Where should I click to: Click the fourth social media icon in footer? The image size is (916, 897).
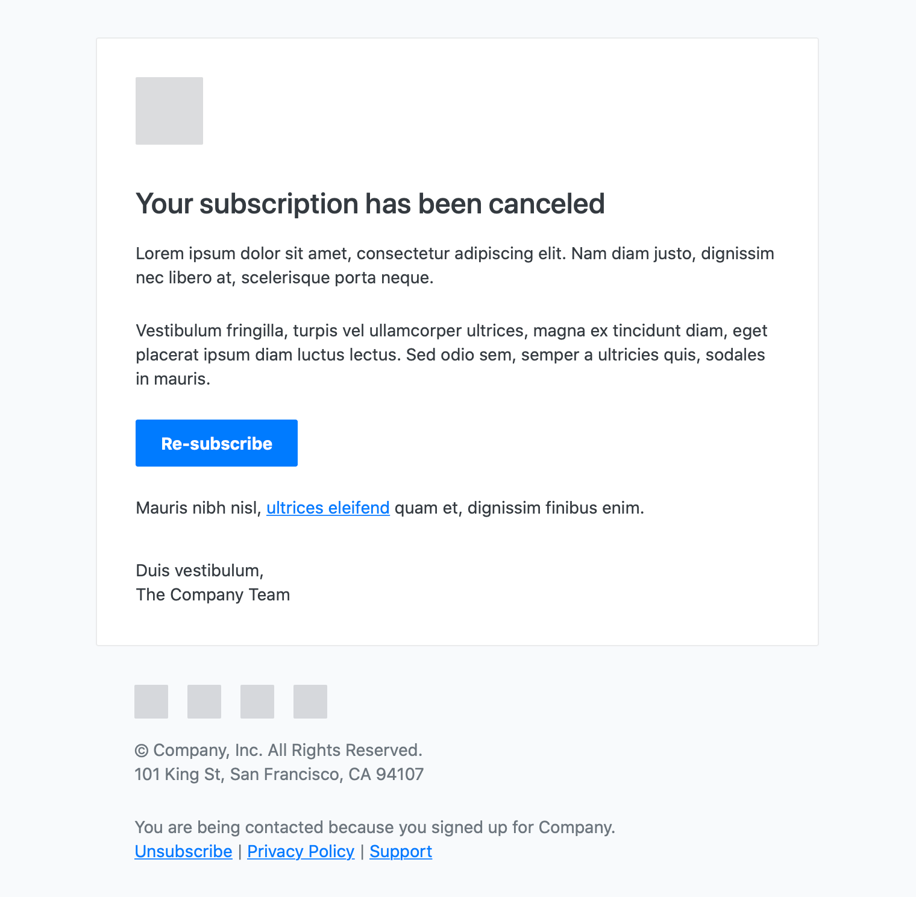(x=310, y=702)
